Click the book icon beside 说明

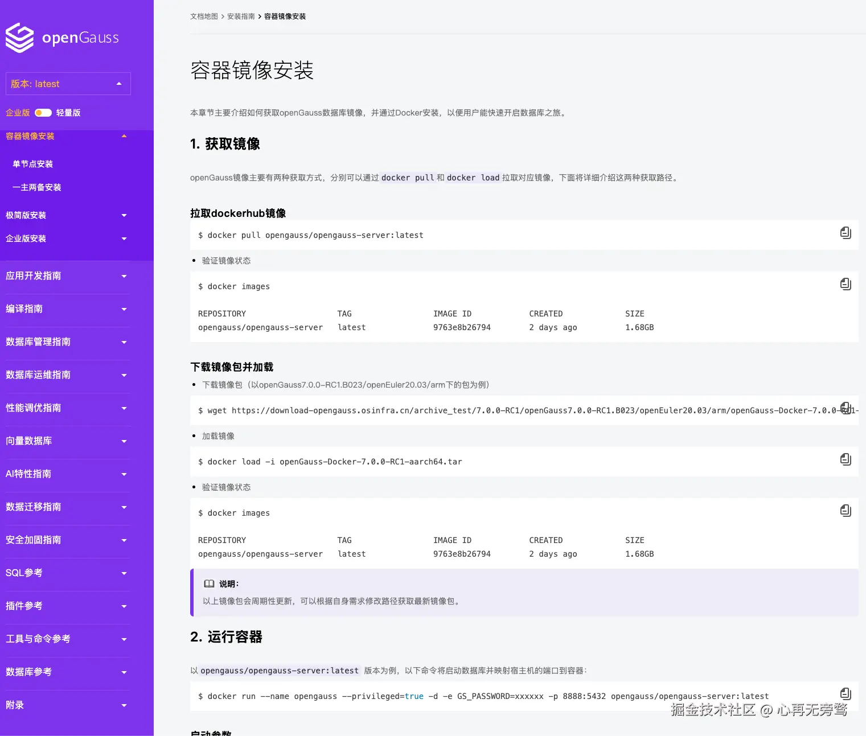(x=209, y=583)
